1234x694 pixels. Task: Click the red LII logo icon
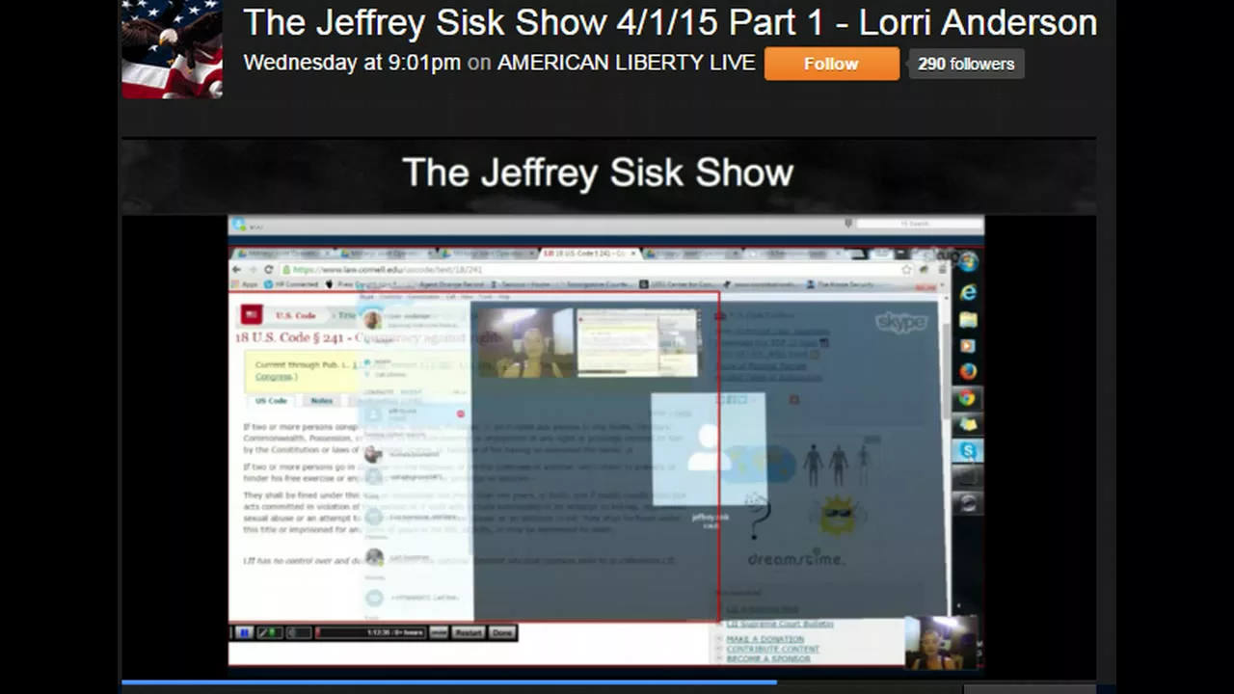(251, 314)
